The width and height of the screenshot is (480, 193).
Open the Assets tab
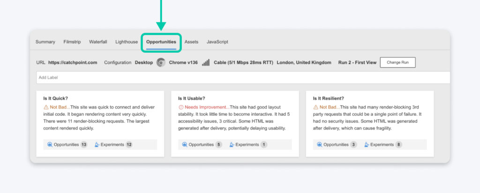[191, 42]
